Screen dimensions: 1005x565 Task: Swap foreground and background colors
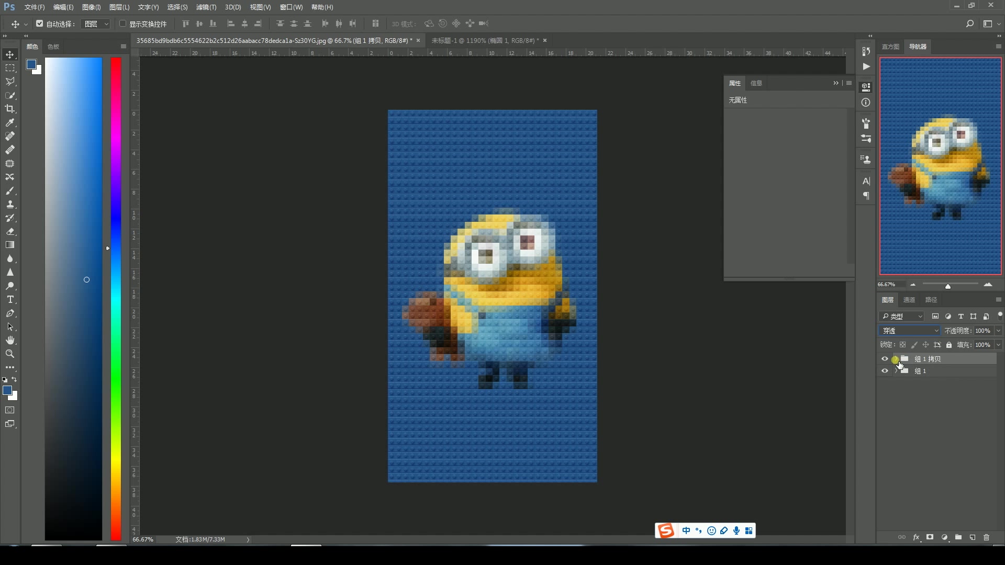[15, 379]
